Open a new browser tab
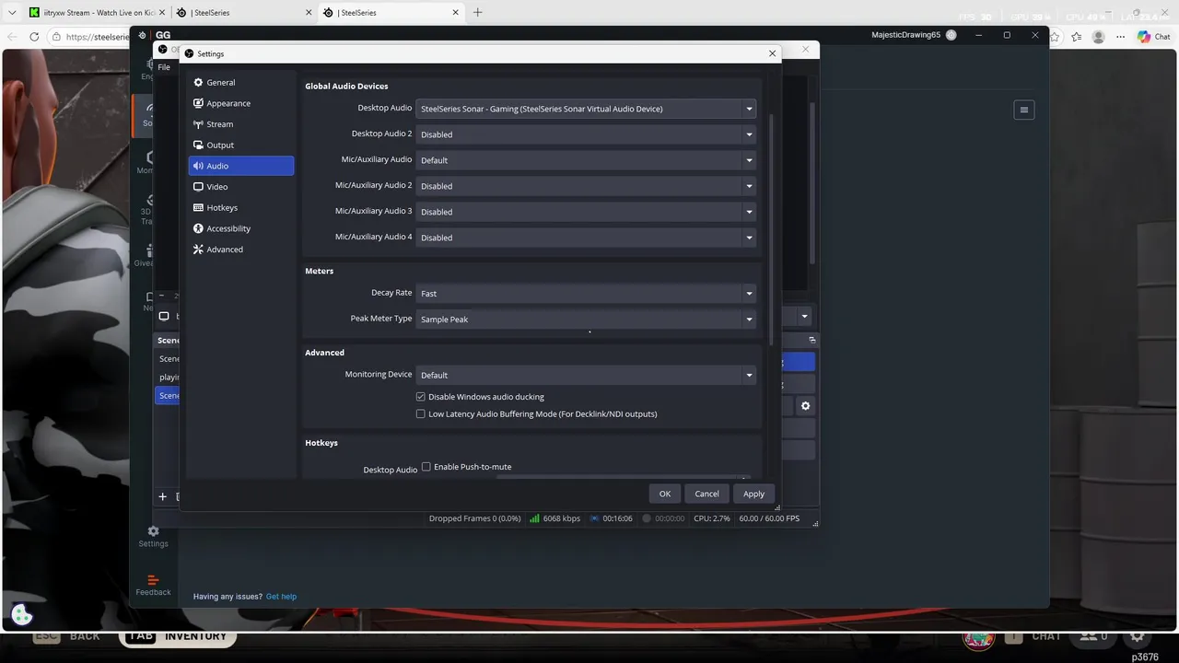The image size is (1179, 663). [x=477, y=13]
